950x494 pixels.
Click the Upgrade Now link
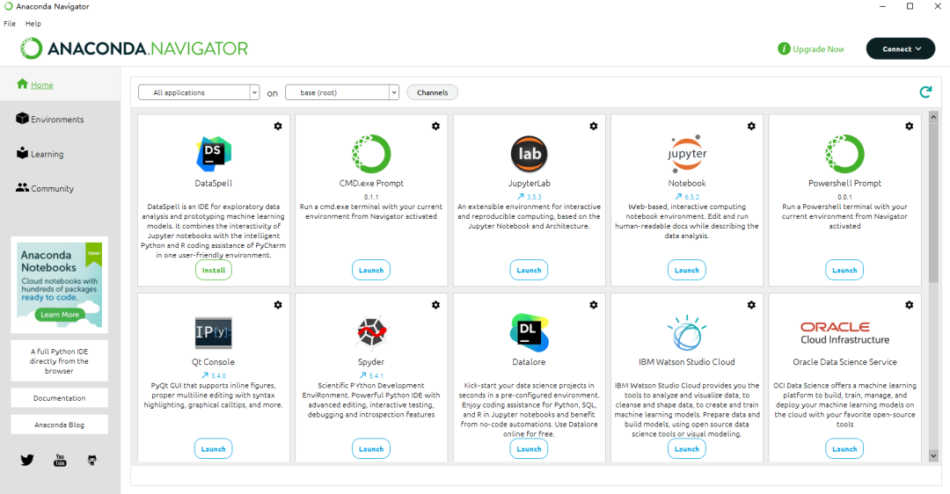click(x=811, y=49)
